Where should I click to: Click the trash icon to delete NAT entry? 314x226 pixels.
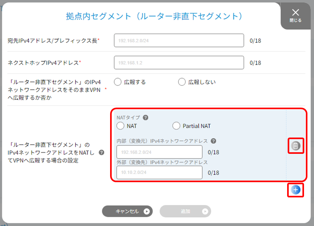296,146
